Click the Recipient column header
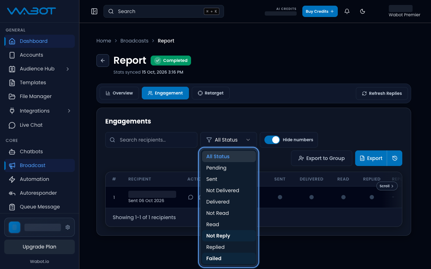Screen dimensions: 431x269 coord(140,179)
